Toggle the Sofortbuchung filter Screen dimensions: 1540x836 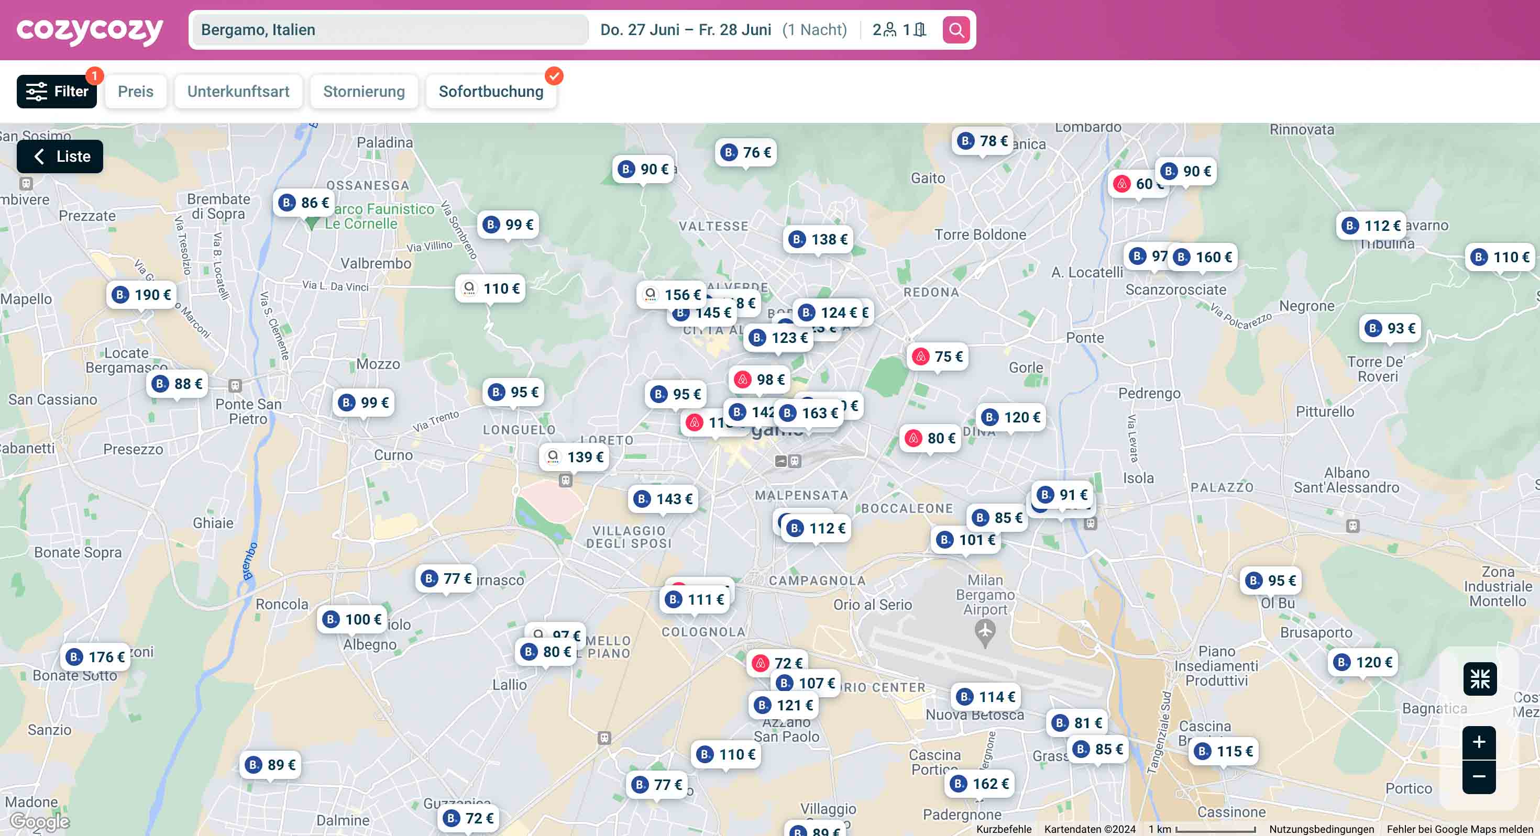point(491,92)
